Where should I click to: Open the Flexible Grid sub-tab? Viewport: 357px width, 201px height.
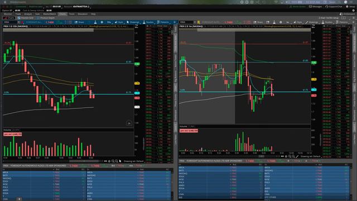pos(26,18)
